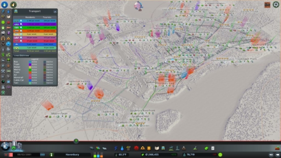The image size is (281, 158).
Task: Open the settings gear menu
Action: point(276,4)
